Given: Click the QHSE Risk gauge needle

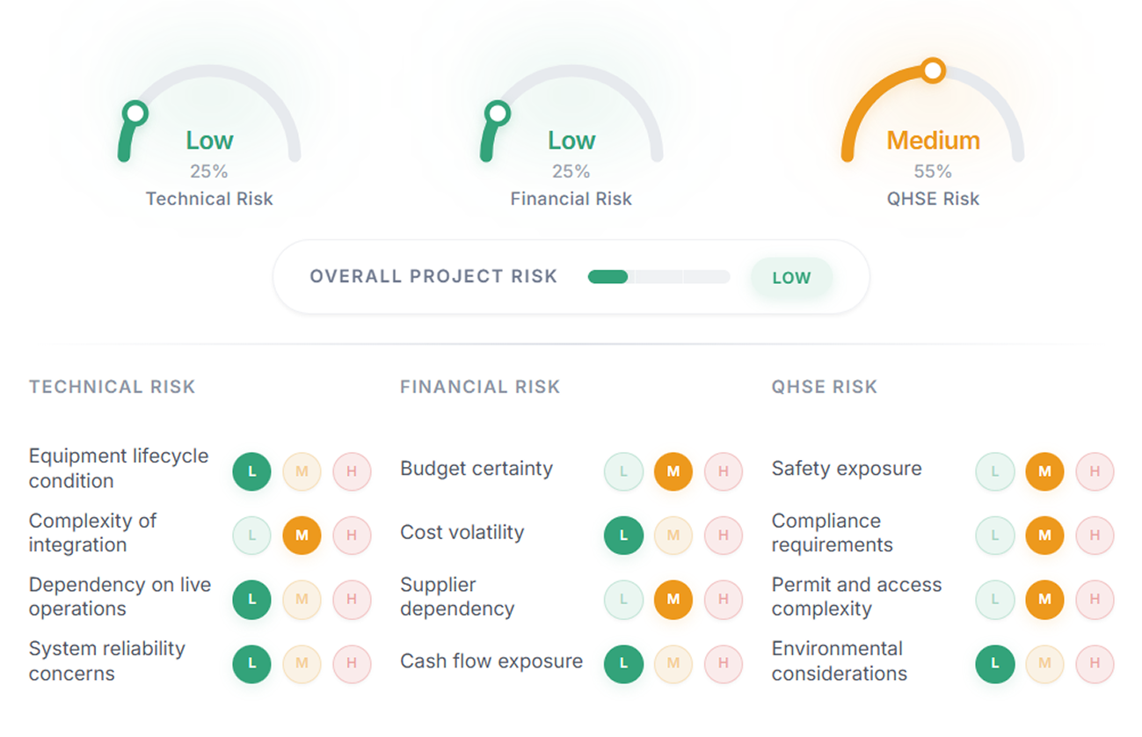Looking at the screenshot, I should [x=934, y=70].
